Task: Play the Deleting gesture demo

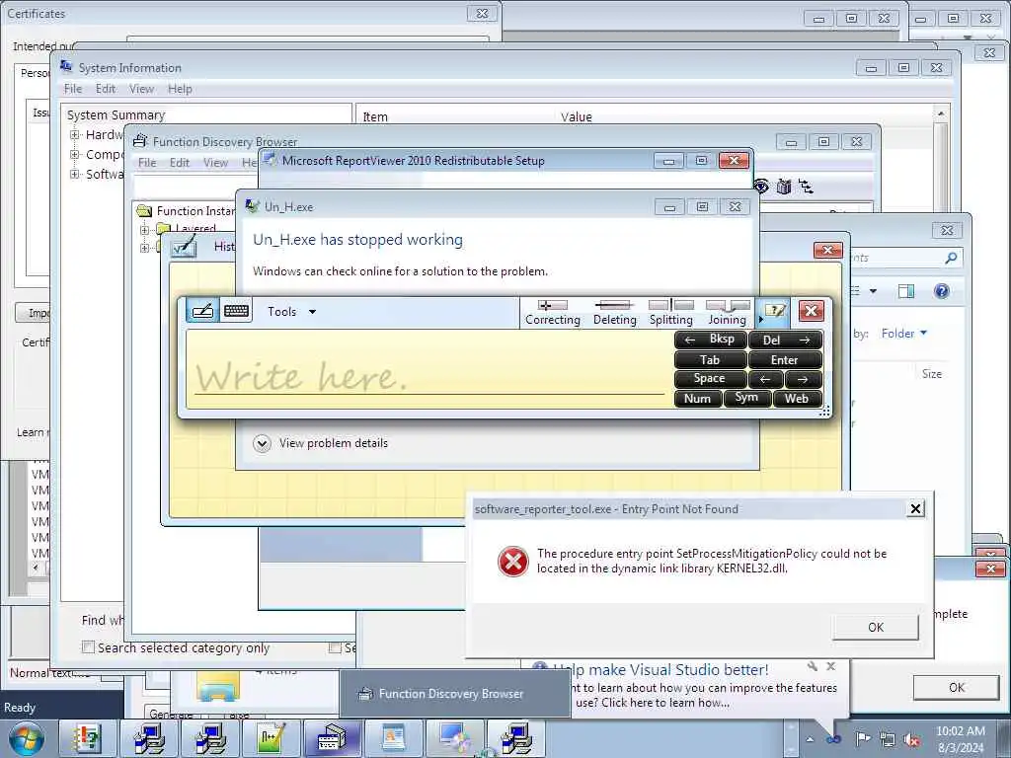Action: 614,313
